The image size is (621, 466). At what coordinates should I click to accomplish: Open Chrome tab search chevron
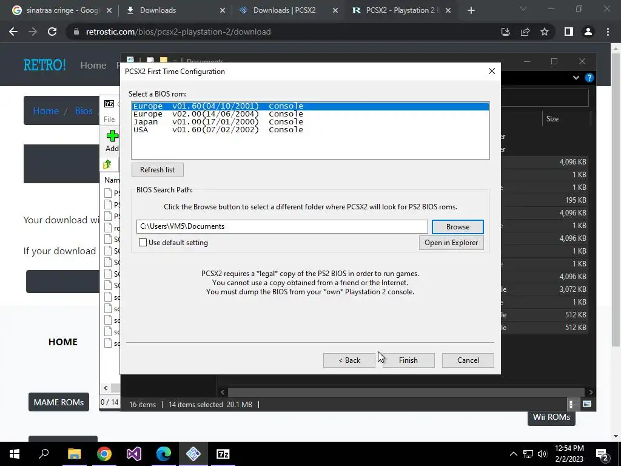tap(523, 8)
